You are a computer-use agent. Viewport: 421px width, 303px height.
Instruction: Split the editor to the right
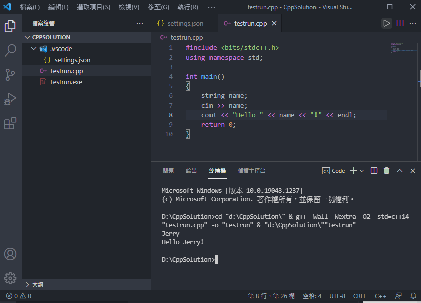click(x=400, y=23)
